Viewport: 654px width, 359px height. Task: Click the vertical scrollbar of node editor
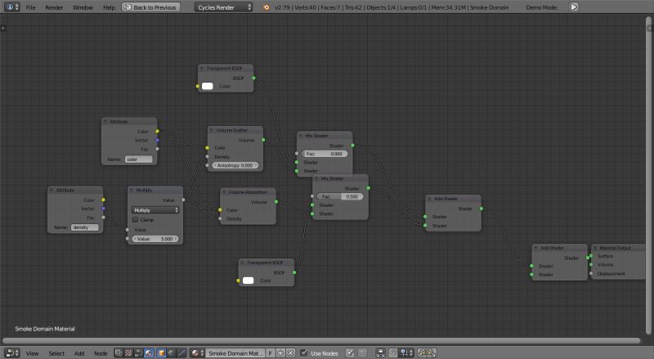click(x=649, y=175)
